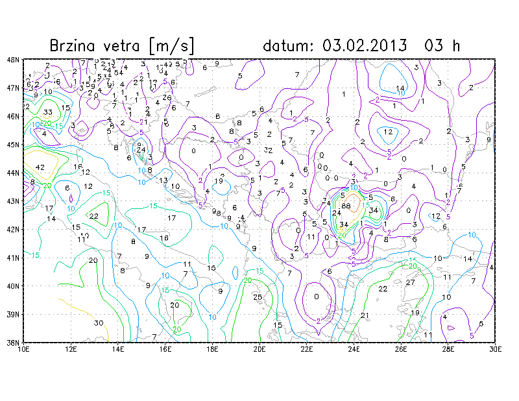Click the '46N' latitude axis label
Image resolution: width=519 pixels, height=401 pixels.
point(13,117)
